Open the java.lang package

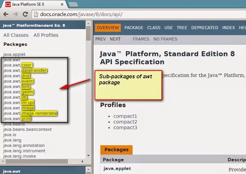[12, 140]
